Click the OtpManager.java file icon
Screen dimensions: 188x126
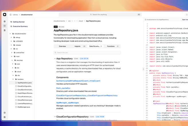point(16,107)
